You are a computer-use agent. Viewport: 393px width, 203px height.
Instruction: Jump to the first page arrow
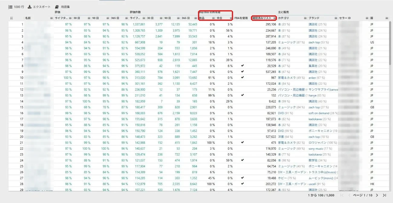[x=342, y=195]
